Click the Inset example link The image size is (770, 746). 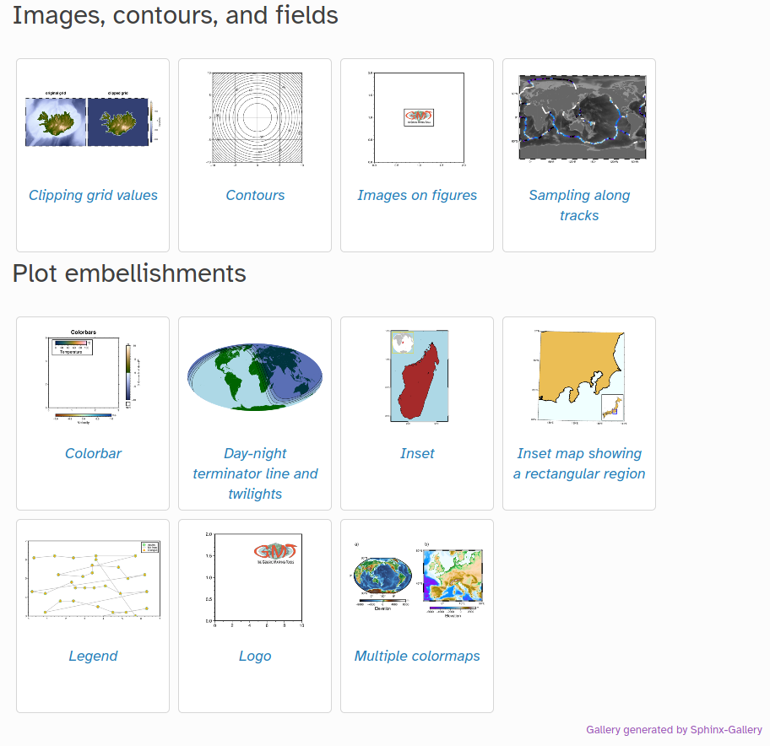[417, 453]
